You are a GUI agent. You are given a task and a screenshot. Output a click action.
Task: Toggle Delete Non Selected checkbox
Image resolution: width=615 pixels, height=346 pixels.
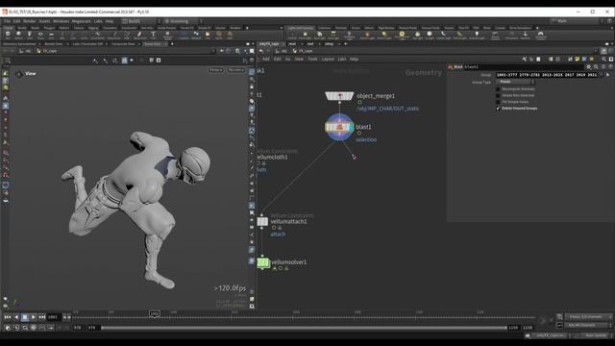tap(498, 95)
